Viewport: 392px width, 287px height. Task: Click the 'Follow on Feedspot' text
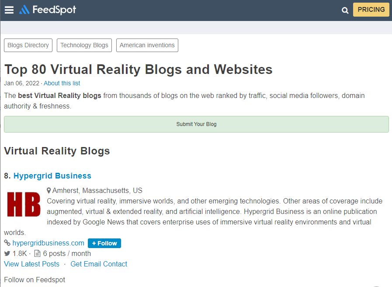(35, 280)
